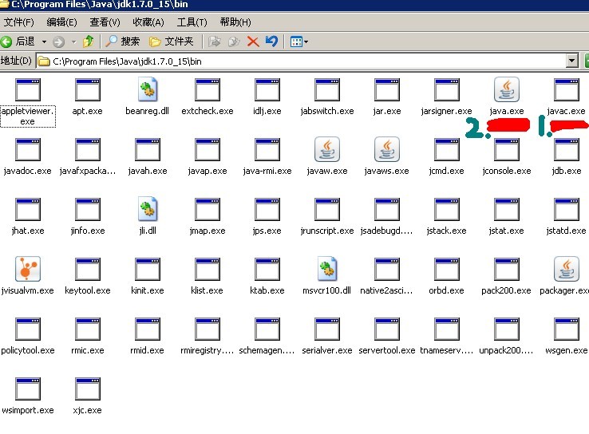Select the msvcr100.dll file icon

(x=326, y=269)
